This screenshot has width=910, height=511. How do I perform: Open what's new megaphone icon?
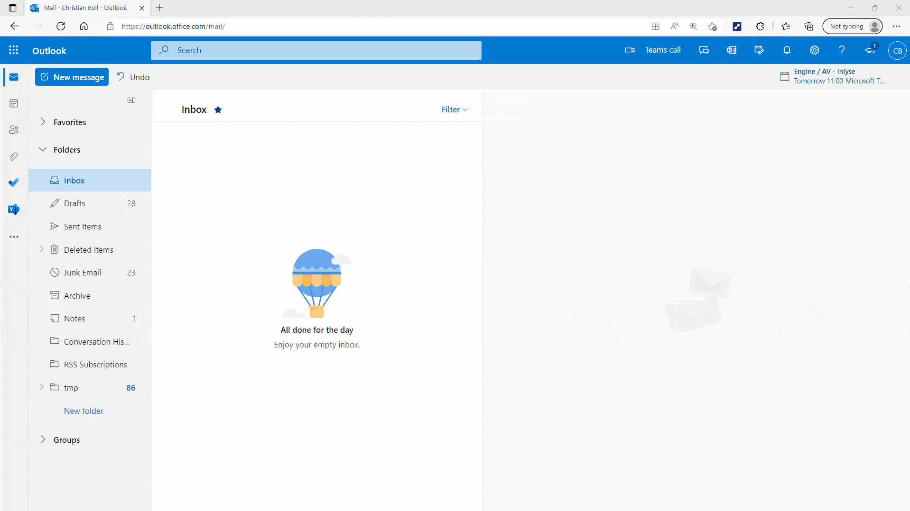[870, 50]
